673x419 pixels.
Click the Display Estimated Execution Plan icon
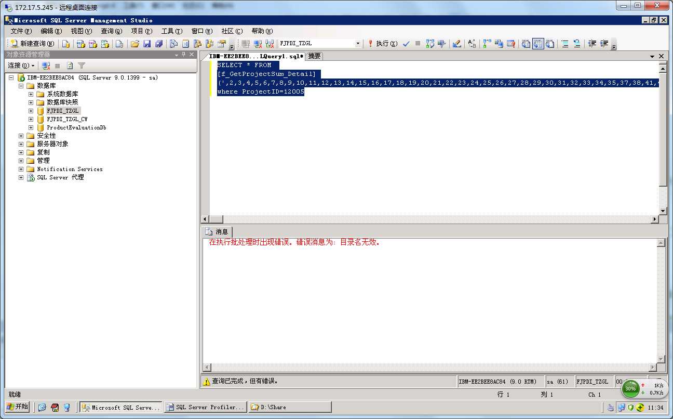pos(430,44)
